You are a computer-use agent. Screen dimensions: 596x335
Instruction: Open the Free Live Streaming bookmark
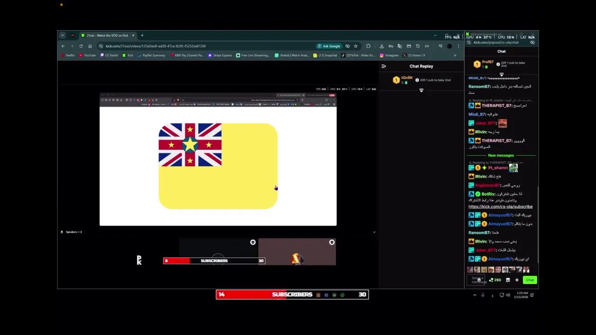click(253, 55)
